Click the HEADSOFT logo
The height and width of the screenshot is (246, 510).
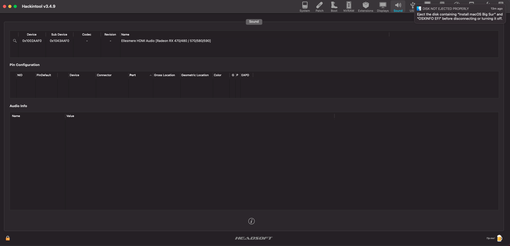(253, 238)
